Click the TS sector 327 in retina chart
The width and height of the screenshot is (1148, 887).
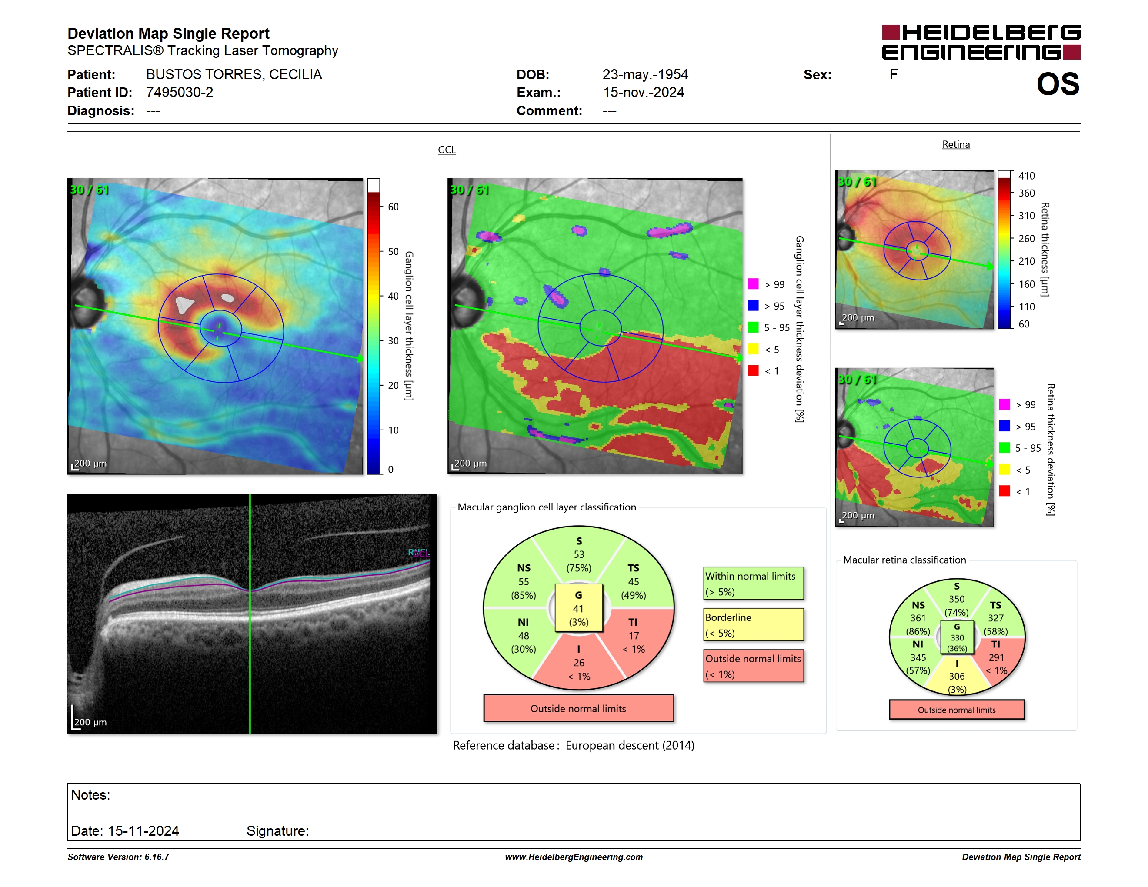(x=995, y=618)
